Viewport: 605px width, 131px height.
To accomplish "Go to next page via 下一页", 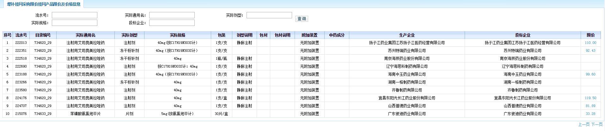I will coord(597,124).
